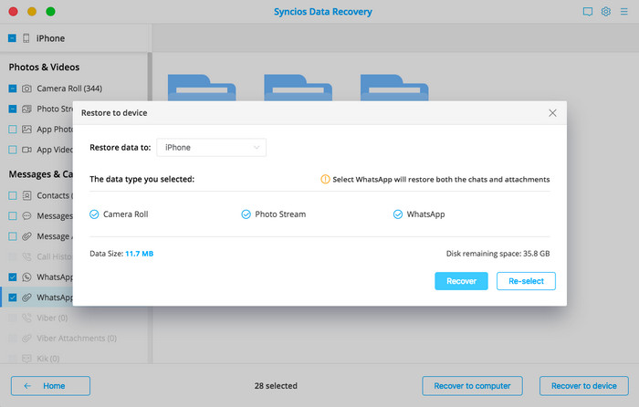Click the Re-select button

(x=526, y=281)
